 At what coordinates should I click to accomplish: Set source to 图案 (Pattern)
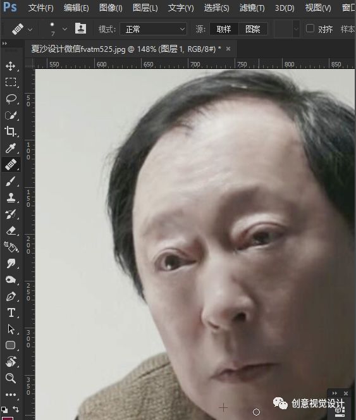pos(252,29)
